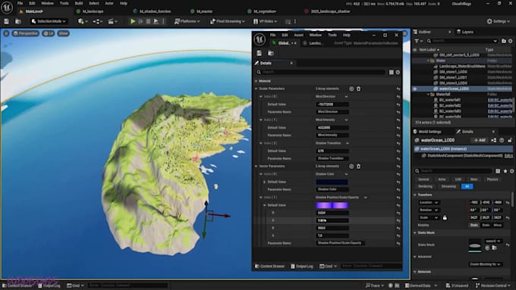Click the stop playback square button
Screen dimensions: 516x290
pos(149,21)
